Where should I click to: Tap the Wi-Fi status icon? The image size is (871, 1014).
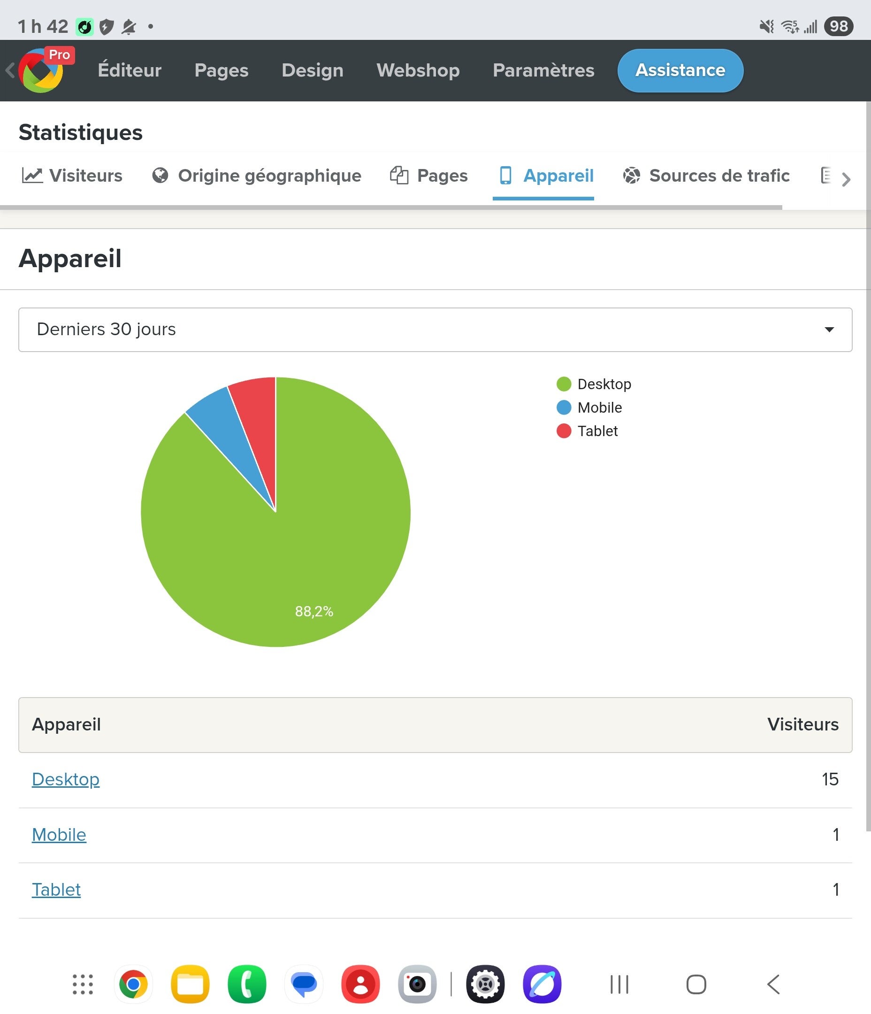[x=790, y=26]
